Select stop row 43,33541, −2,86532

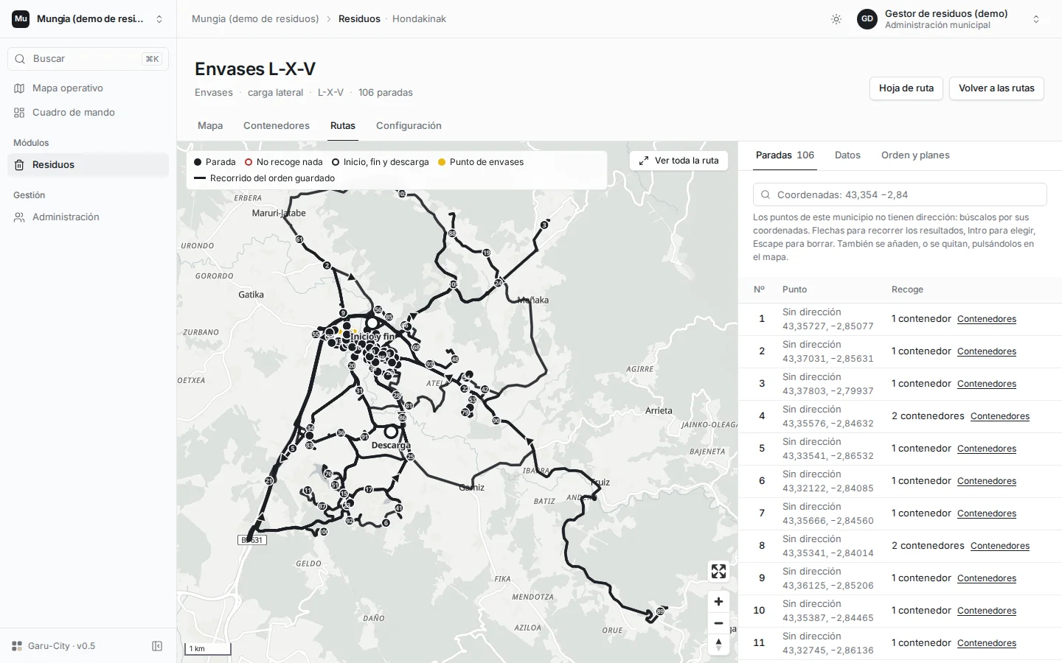900,449
